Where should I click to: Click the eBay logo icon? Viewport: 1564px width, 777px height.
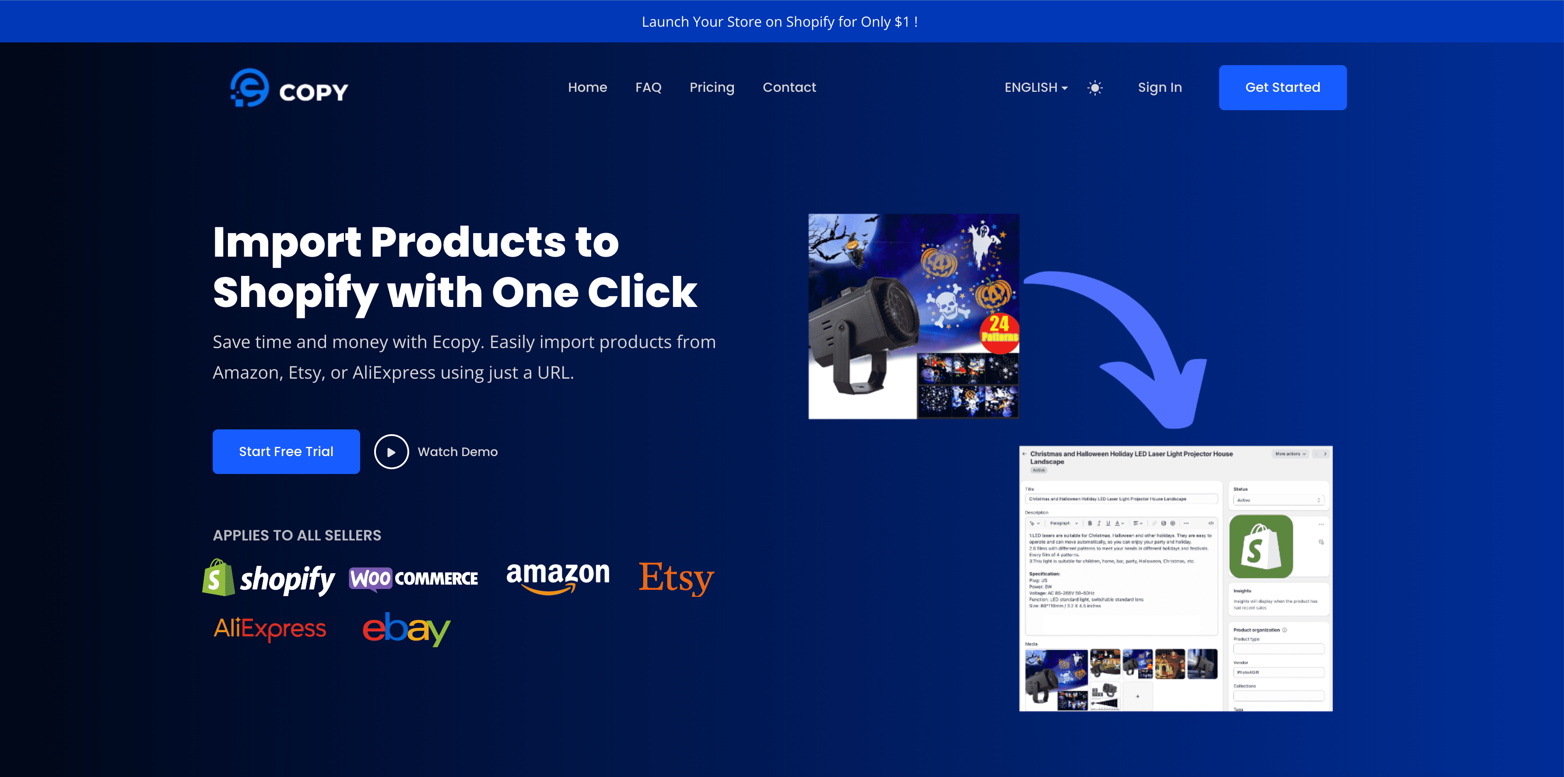click(406, 627)
